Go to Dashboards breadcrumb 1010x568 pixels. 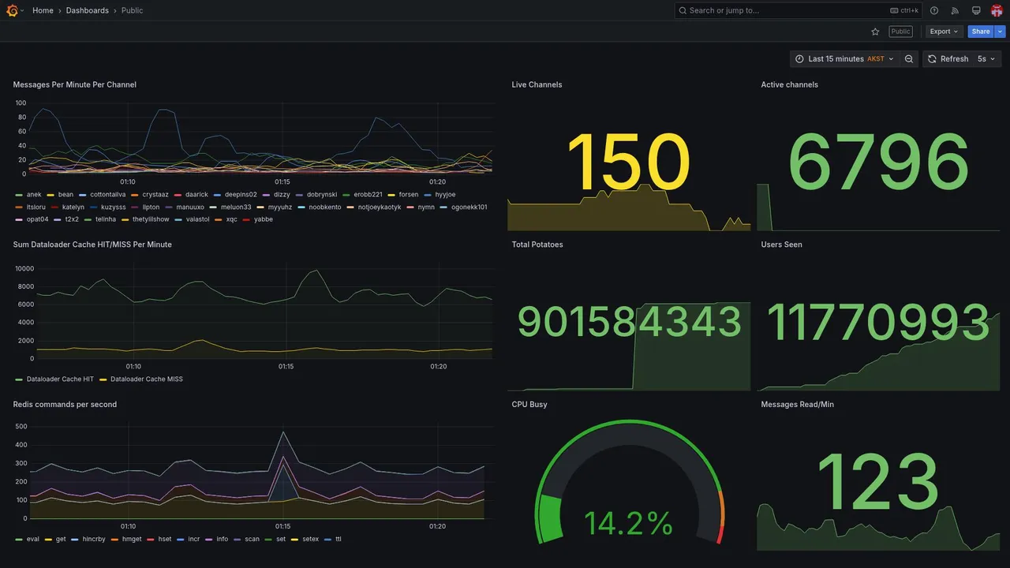[88, 10]
